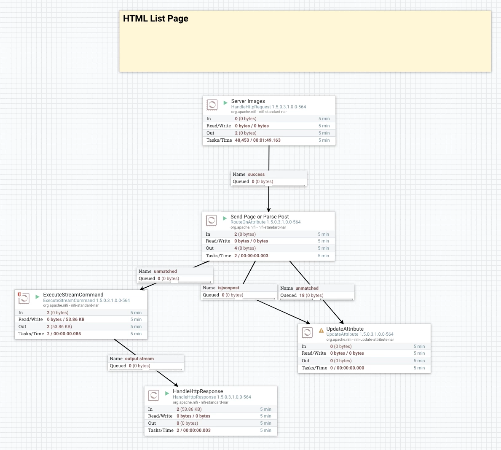The width and height of the screenshot is (501, 450).
Task: Click Queued 18 (0 bytes) text
Action: point(302,296)
